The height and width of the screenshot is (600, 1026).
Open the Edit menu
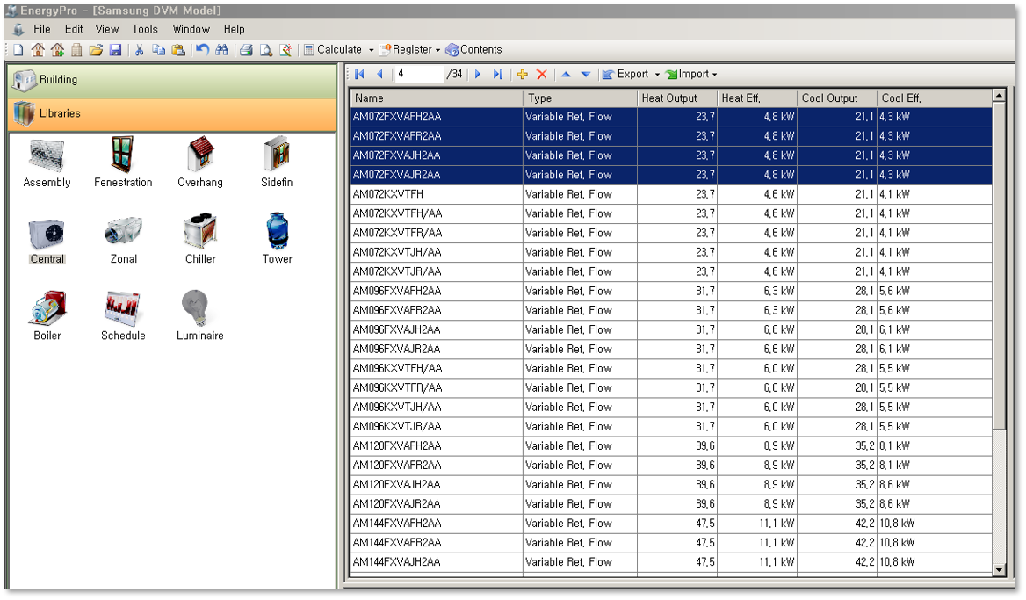pyautogui.click(x=74, y=30)
